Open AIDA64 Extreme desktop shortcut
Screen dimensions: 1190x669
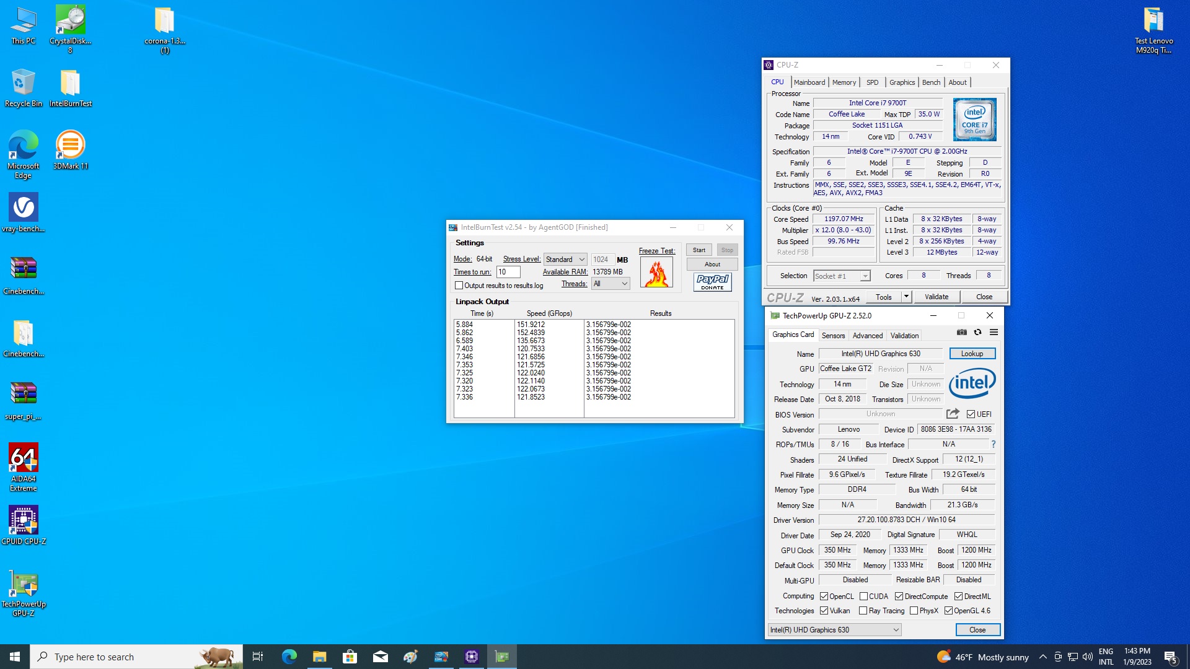tap(23, 467)
